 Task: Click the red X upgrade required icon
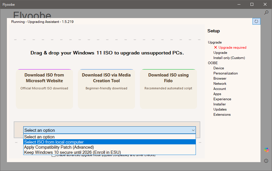(x=215, y=48)
